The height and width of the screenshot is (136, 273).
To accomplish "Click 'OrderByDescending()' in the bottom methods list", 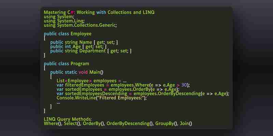I will click(130, 124).
